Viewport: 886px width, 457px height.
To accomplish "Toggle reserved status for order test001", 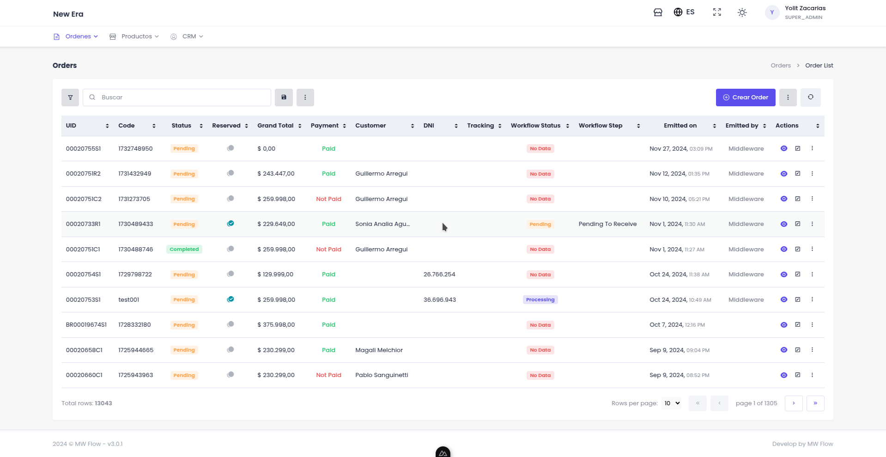I will coord(231,299).
